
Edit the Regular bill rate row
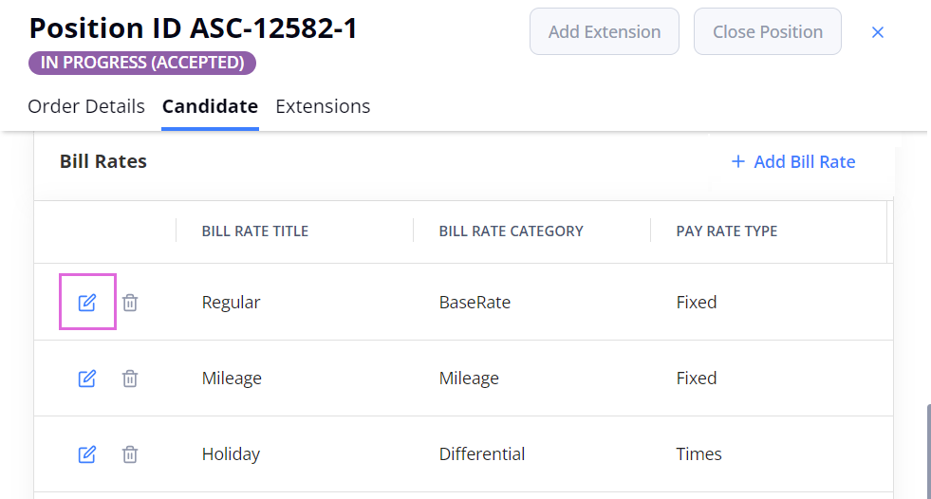click(x=87, y=303)
